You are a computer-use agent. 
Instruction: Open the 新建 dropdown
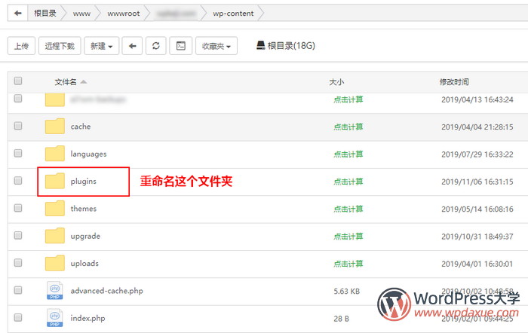coord(101,46)
